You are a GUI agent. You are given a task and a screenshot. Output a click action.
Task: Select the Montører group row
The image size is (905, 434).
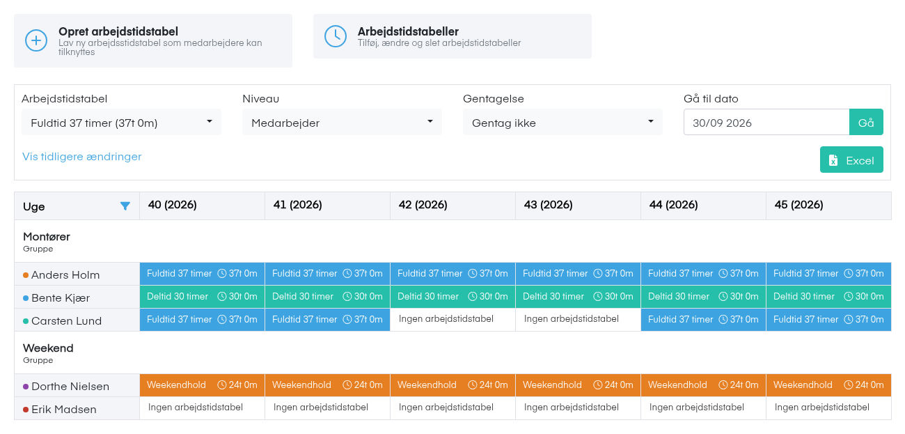[452, 241]
